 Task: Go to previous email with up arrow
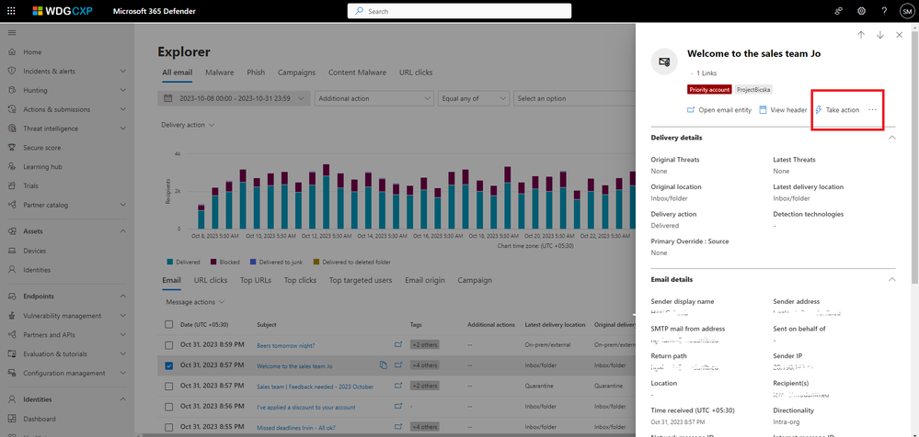(861, 35)
